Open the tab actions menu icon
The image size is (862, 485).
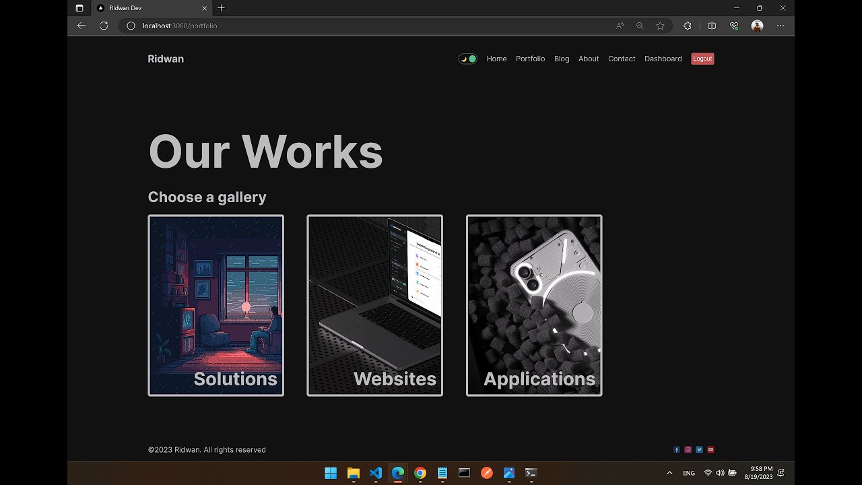coord(79,8)
